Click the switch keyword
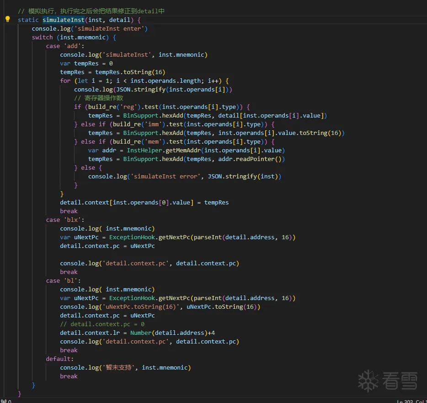The width and height of the screenshot is (427, 403). (x=42, y=38)
